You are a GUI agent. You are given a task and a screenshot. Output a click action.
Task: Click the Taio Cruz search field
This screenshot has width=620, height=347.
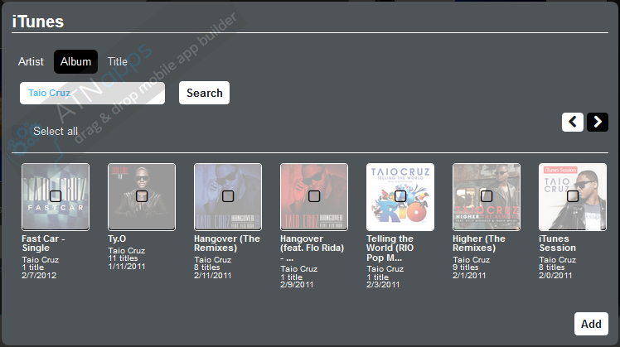tap(92, 94)
